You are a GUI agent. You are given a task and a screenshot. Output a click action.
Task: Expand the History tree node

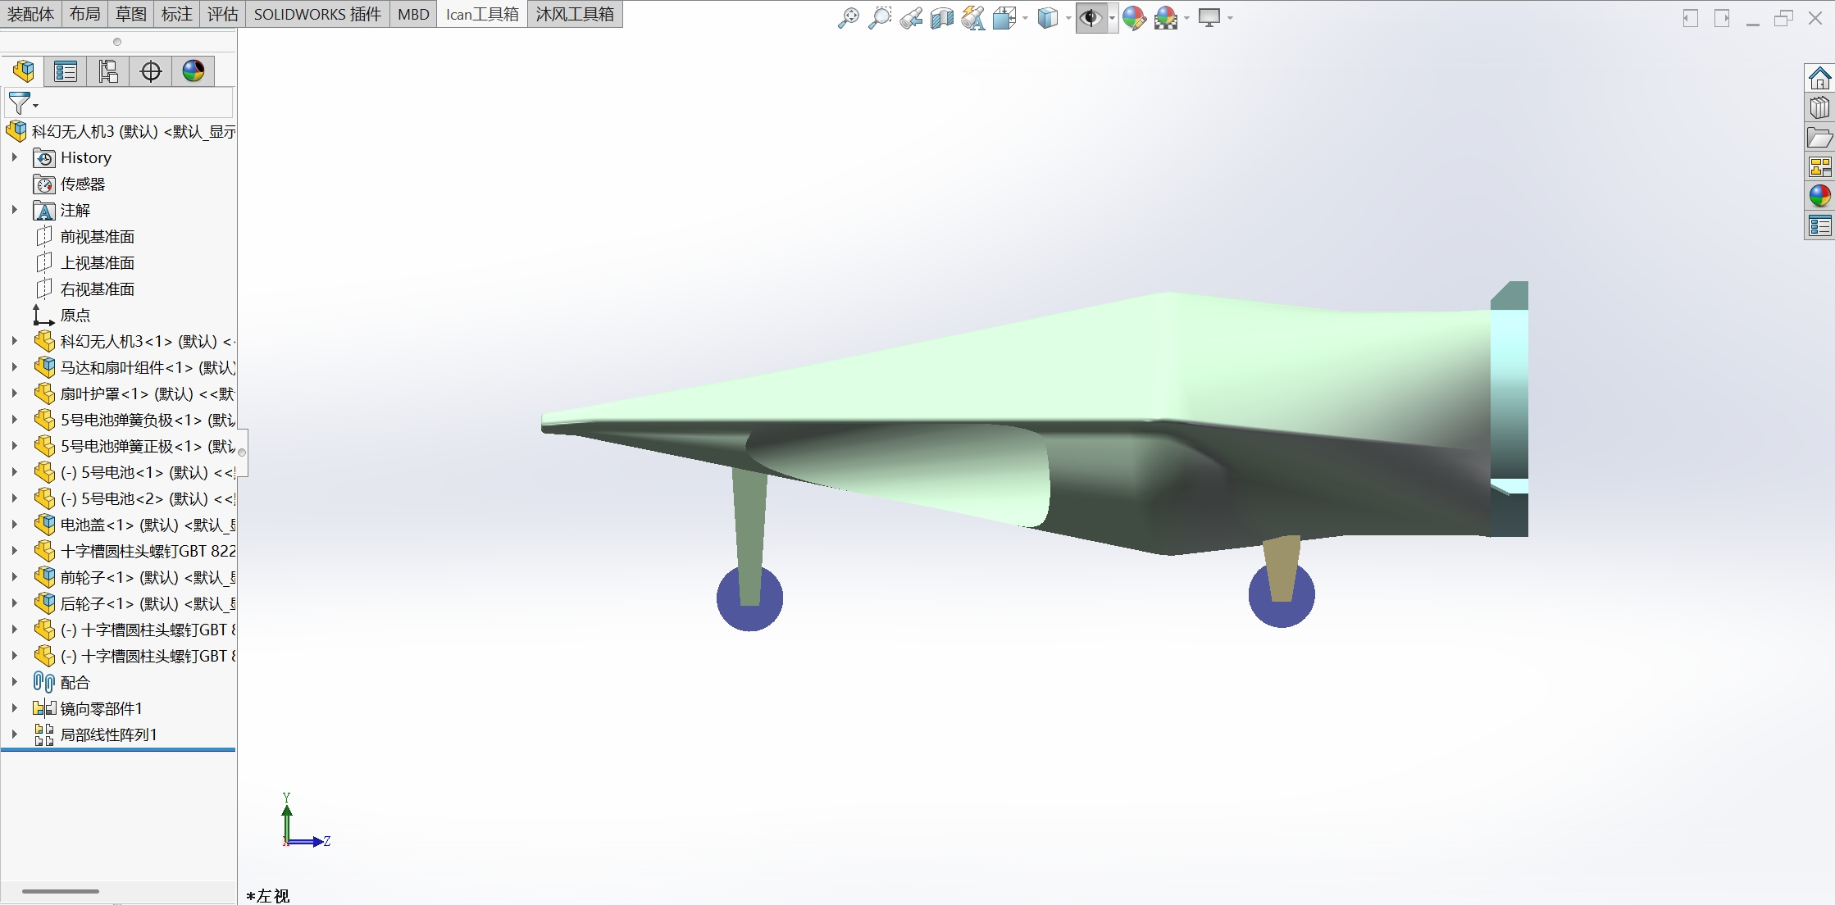coord(14,157)
